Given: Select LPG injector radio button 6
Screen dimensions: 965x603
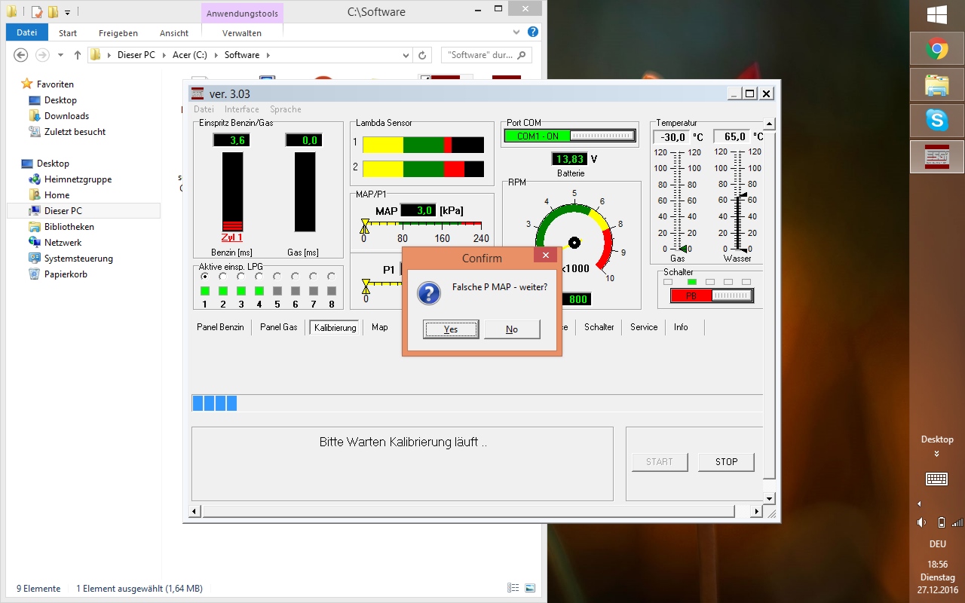Looking at the screenshot, I should click(295, 277).
